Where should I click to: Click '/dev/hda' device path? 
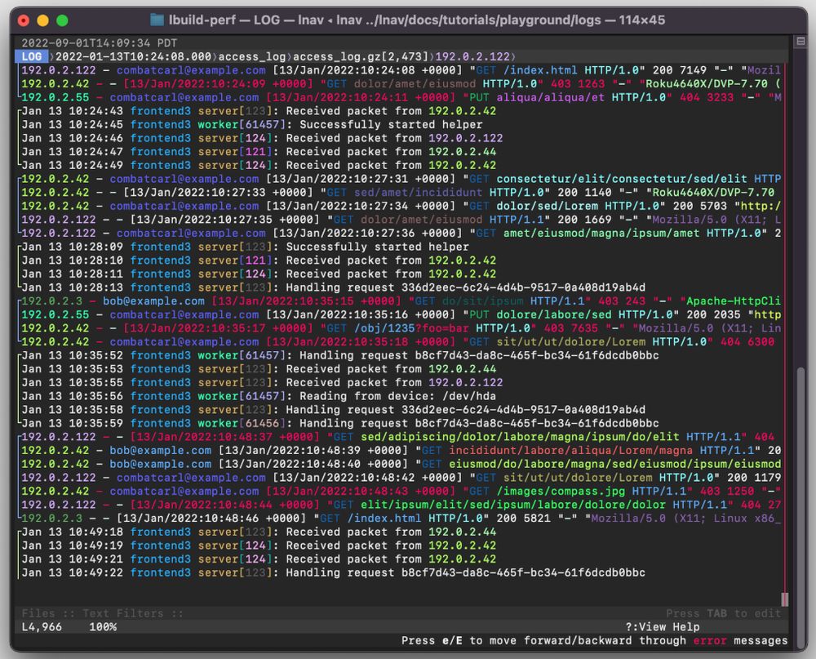(469, 396)
